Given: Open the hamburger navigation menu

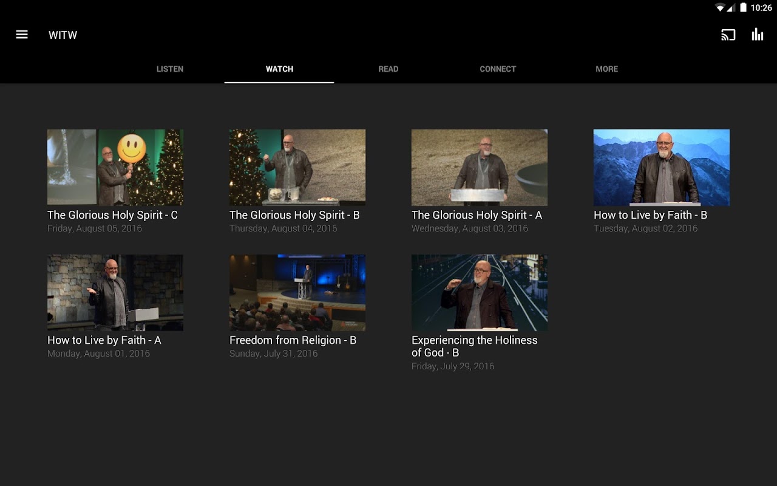Looking at the screenshot, I should click(x=22, y=35).
